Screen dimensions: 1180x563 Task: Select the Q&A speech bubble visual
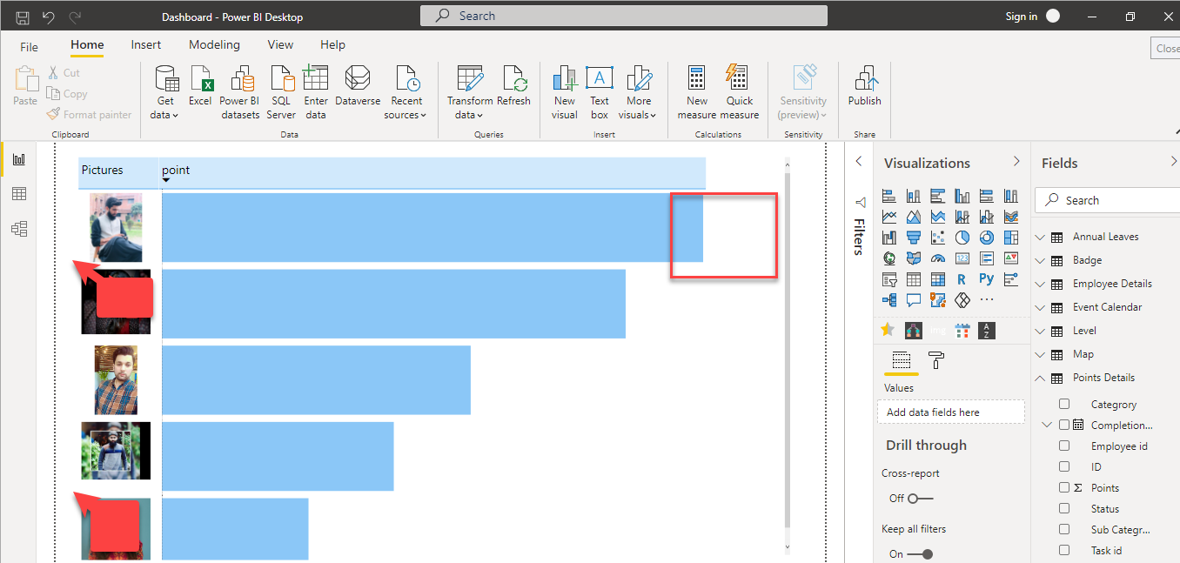914,300
